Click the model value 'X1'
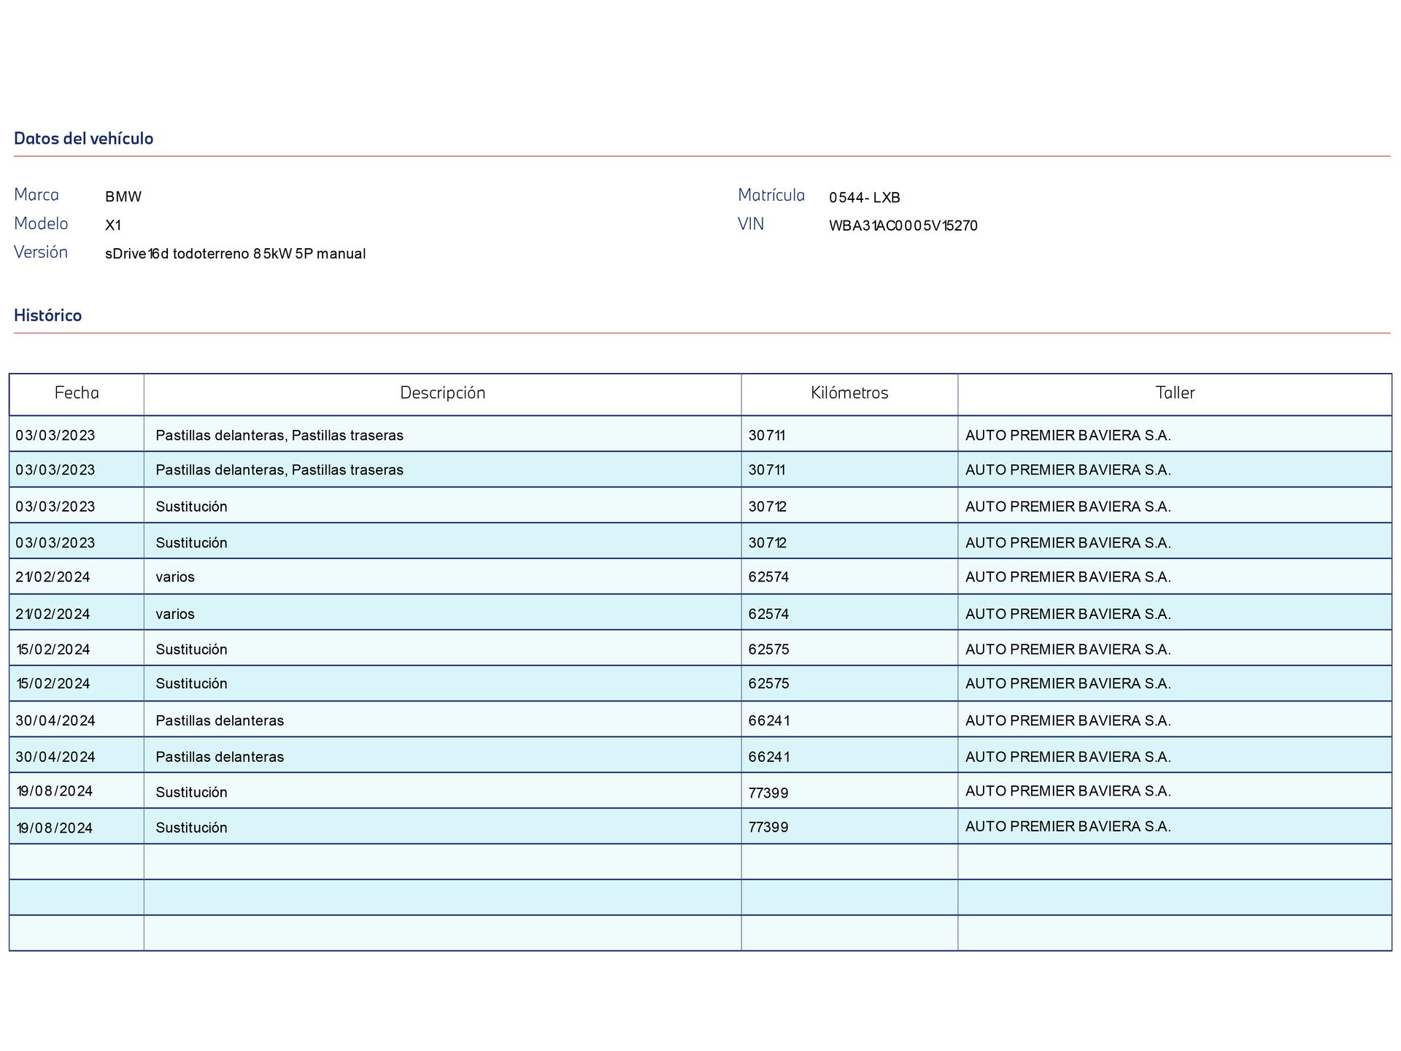The height and width of the screenshot is (1051, 1401). (x=113, y=226)
